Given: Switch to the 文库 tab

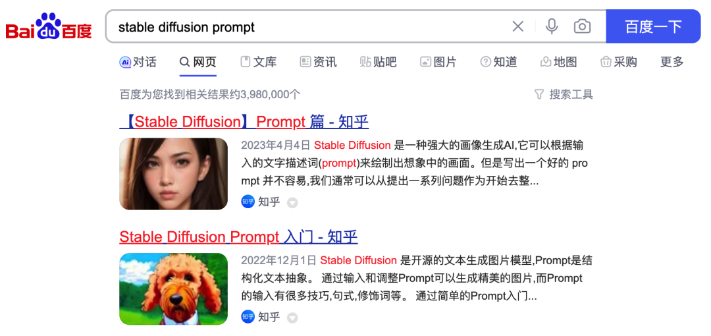Looking at the screenshot, I should [259, 62].
